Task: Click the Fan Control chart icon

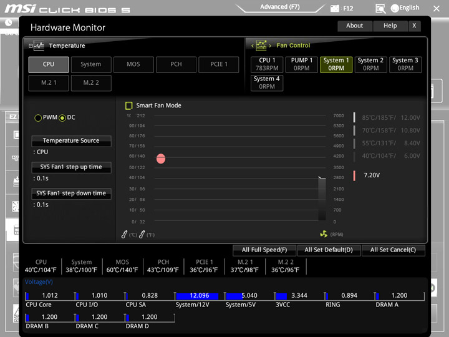Action: click(261, 46)
